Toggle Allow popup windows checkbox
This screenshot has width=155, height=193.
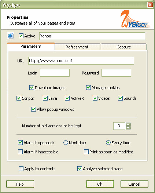tap(33, 109)
